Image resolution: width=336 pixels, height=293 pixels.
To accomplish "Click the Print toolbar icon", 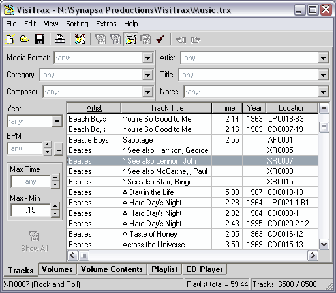I will pos(60,39).
